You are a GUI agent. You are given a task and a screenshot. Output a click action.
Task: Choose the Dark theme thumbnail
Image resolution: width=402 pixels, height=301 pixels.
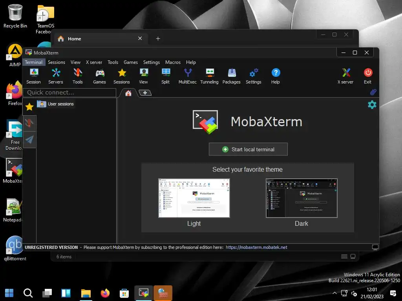pos(301,198)
